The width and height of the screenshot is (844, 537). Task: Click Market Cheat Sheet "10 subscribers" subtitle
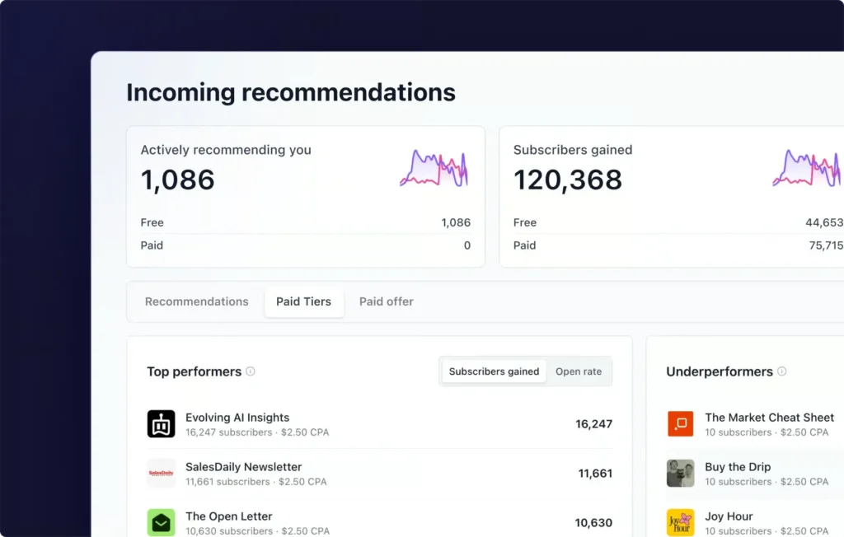pyautogui.click(x=767, y=432)
